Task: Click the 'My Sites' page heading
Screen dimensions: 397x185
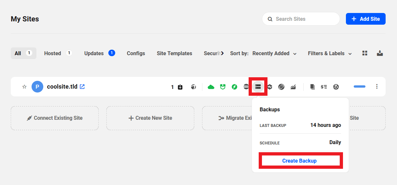Action: click(25, 19)
